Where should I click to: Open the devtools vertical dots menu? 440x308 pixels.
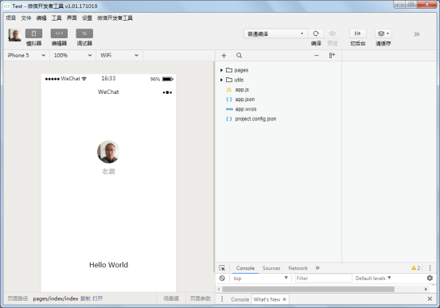coord(430,268)
